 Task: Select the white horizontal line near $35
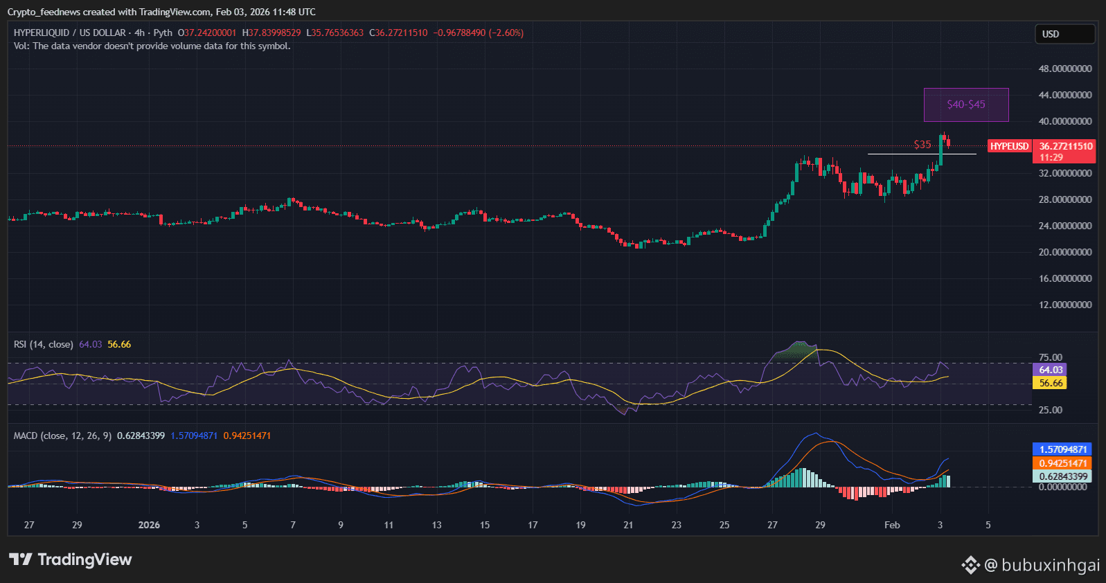(900, 154)
